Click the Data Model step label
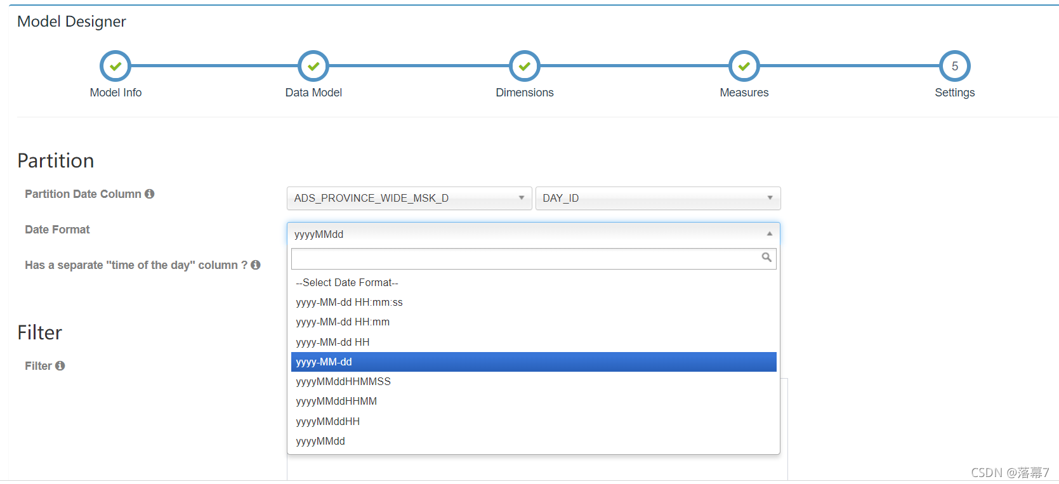 click(x=313, y=93)
